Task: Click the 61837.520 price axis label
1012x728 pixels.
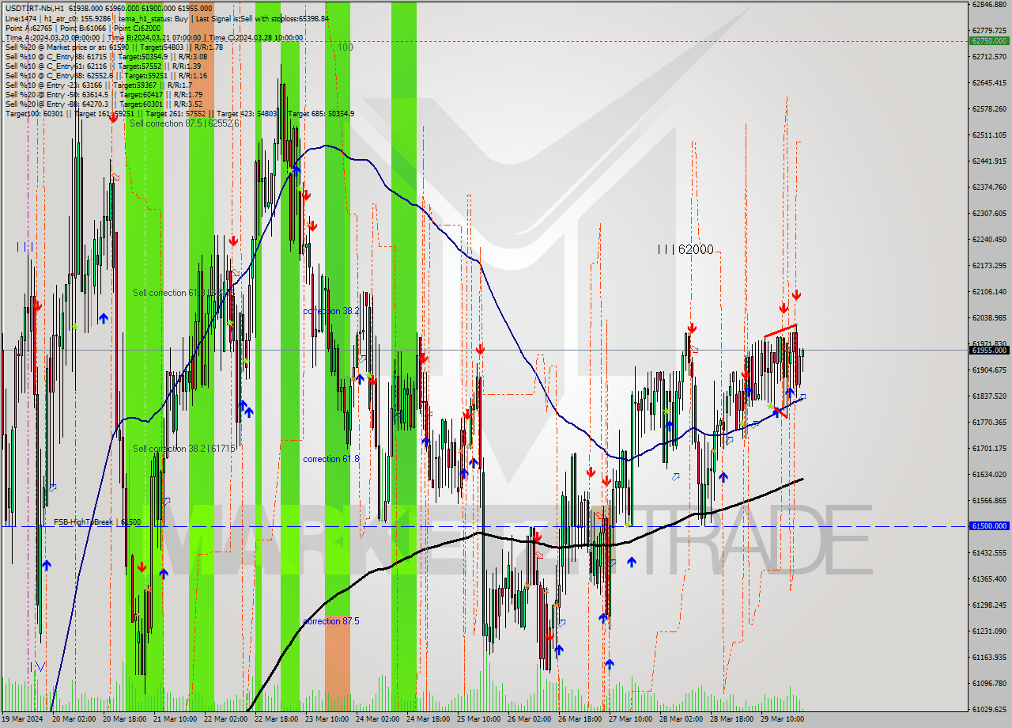Action: coord(989,396)
